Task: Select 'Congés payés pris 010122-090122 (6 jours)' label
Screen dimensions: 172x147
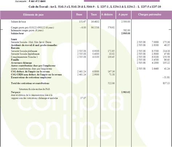Action: pos(32,28)
